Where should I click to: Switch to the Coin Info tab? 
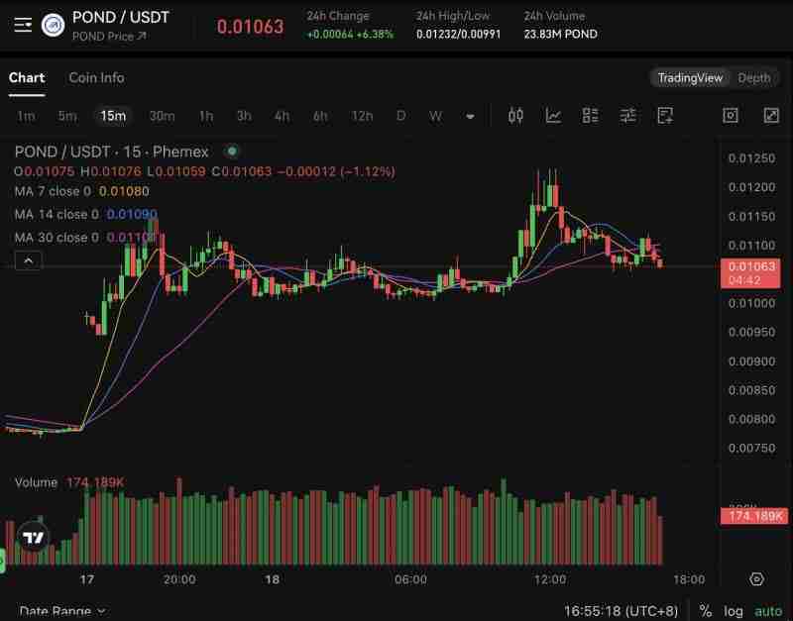point(96,77)
